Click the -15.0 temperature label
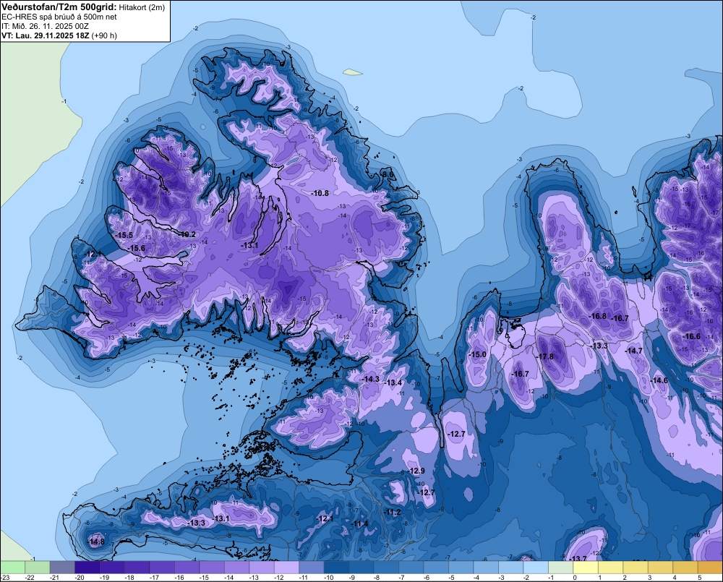723x582 pixels. point(478,355)
